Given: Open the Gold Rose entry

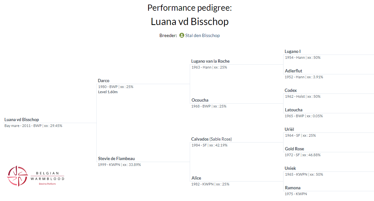Looking at the screenshot, I should tap(294, 149).
